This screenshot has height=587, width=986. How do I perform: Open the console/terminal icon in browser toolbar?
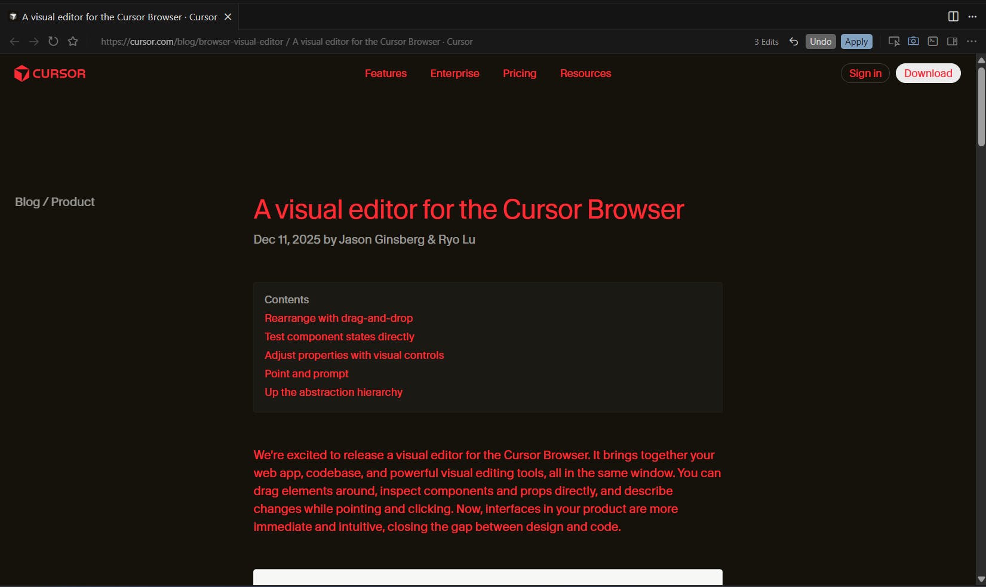pyautogui.click(x=933, y=41)
